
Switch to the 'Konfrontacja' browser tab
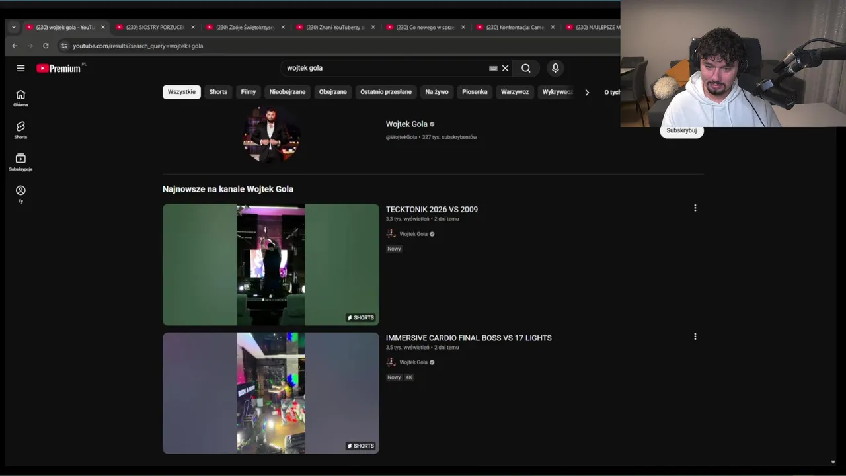tap(514, 27)
